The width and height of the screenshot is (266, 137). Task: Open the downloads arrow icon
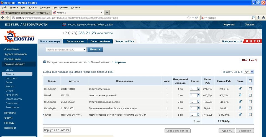[x=258, y=18]
